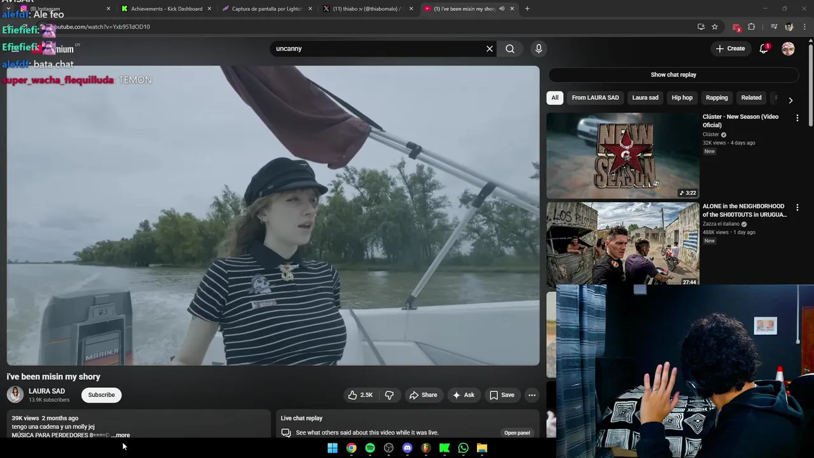Show more filter chips with right arrow

tap(790, 101)
